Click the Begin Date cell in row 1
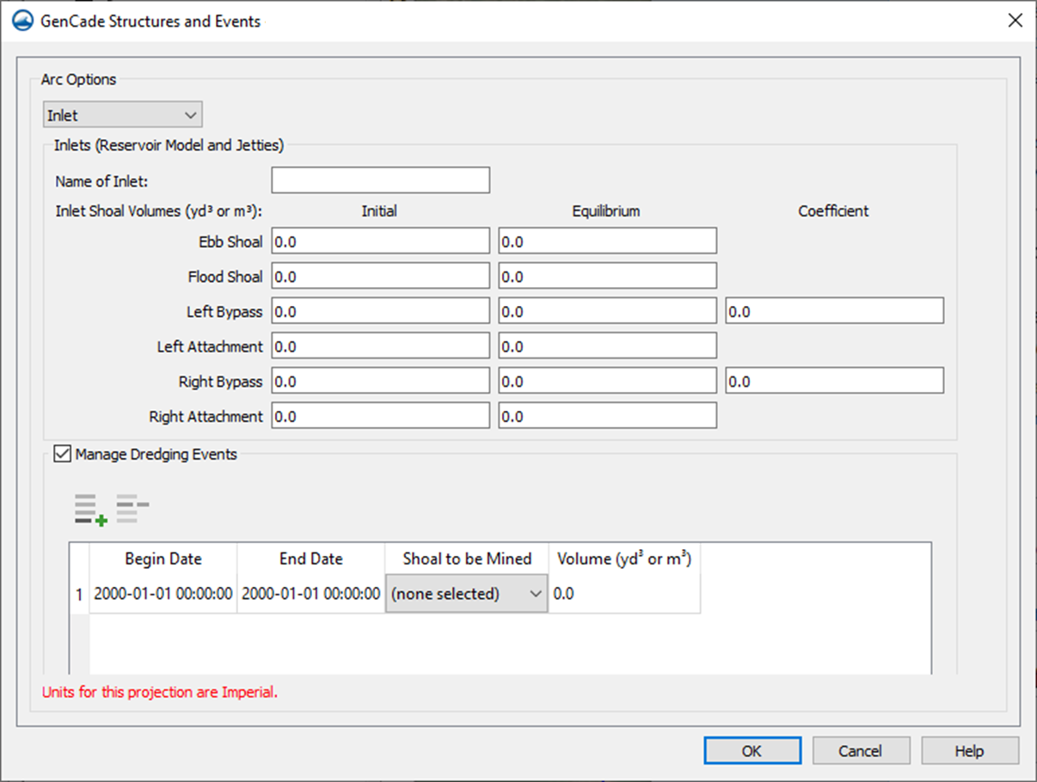This screenshot has height=782, width=1037. (163, 594)
